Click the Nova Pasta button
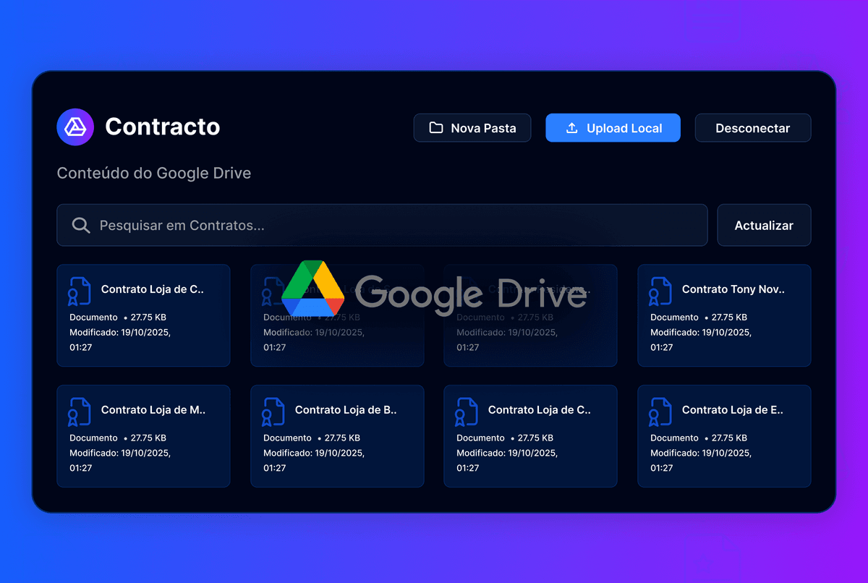 coord(472,127)
